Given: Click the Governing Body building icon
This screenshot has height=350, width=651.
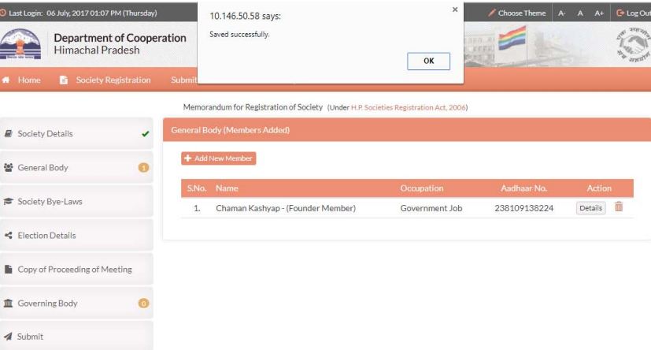Looking at the screenshot, I should (x=9, y=303).
